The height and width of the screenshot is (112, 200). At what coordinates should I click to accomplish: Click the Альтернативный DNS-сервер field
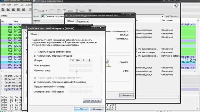coord(81,92)
